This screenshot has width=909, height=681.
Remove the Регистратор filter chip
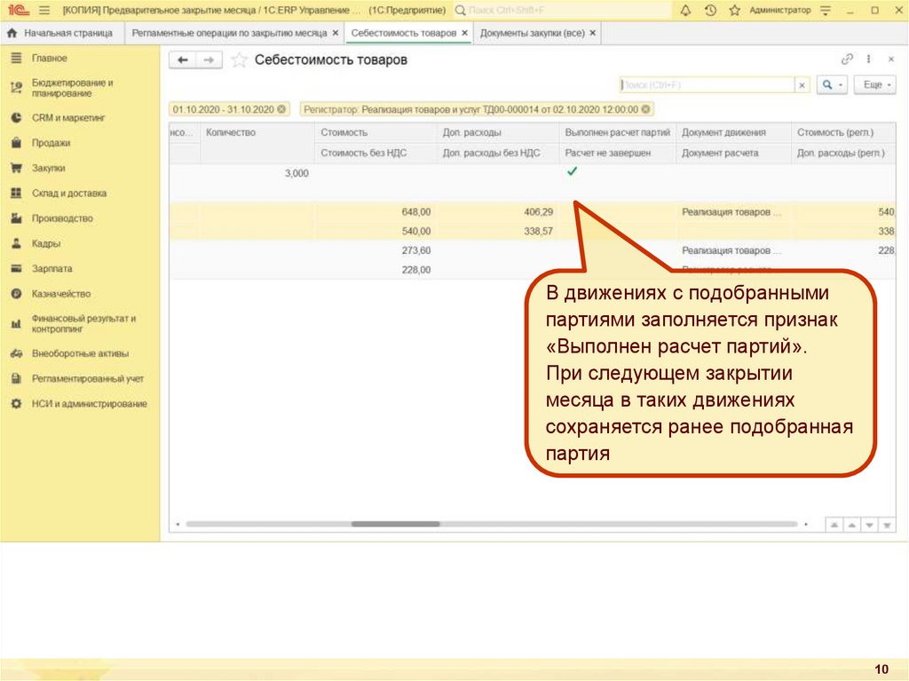(x=645, y=109)
